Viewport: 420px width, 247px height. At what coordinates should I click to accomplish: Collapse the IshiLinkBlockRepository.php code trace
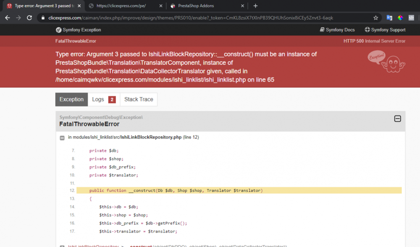click(x=62, y=138)
